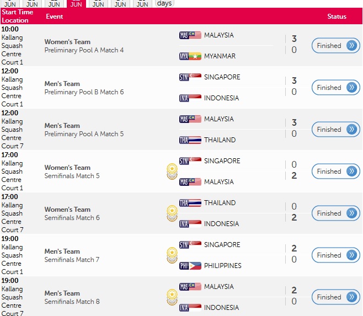363x316 pixels.
Task: Click the MYANMAR team name
Action: (x=220, y=56)
